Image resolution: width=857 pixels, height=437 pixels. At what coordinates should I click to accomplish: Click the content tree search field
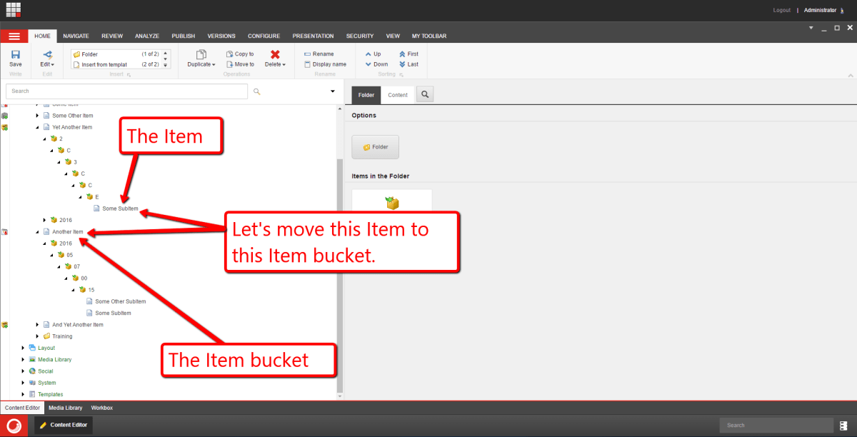pyautogui.click(x=126, y=91)
